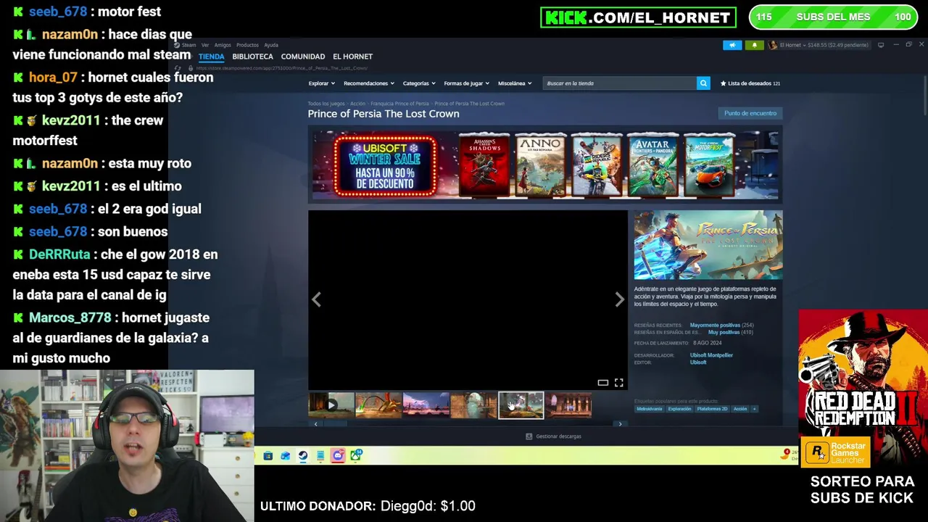The height and width of the screenshot is (522, 928).
Task: Click the Gestionar descargas download icon
Action: click(x=529, y=436)
